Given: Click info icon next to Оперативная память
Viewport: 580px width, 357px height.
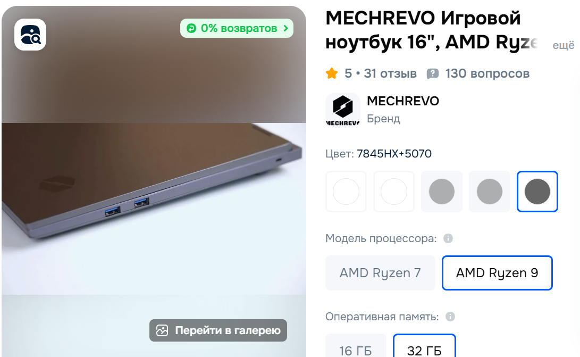Looking at the screenshot, I should pyautogui.click(x=450, y=317).
